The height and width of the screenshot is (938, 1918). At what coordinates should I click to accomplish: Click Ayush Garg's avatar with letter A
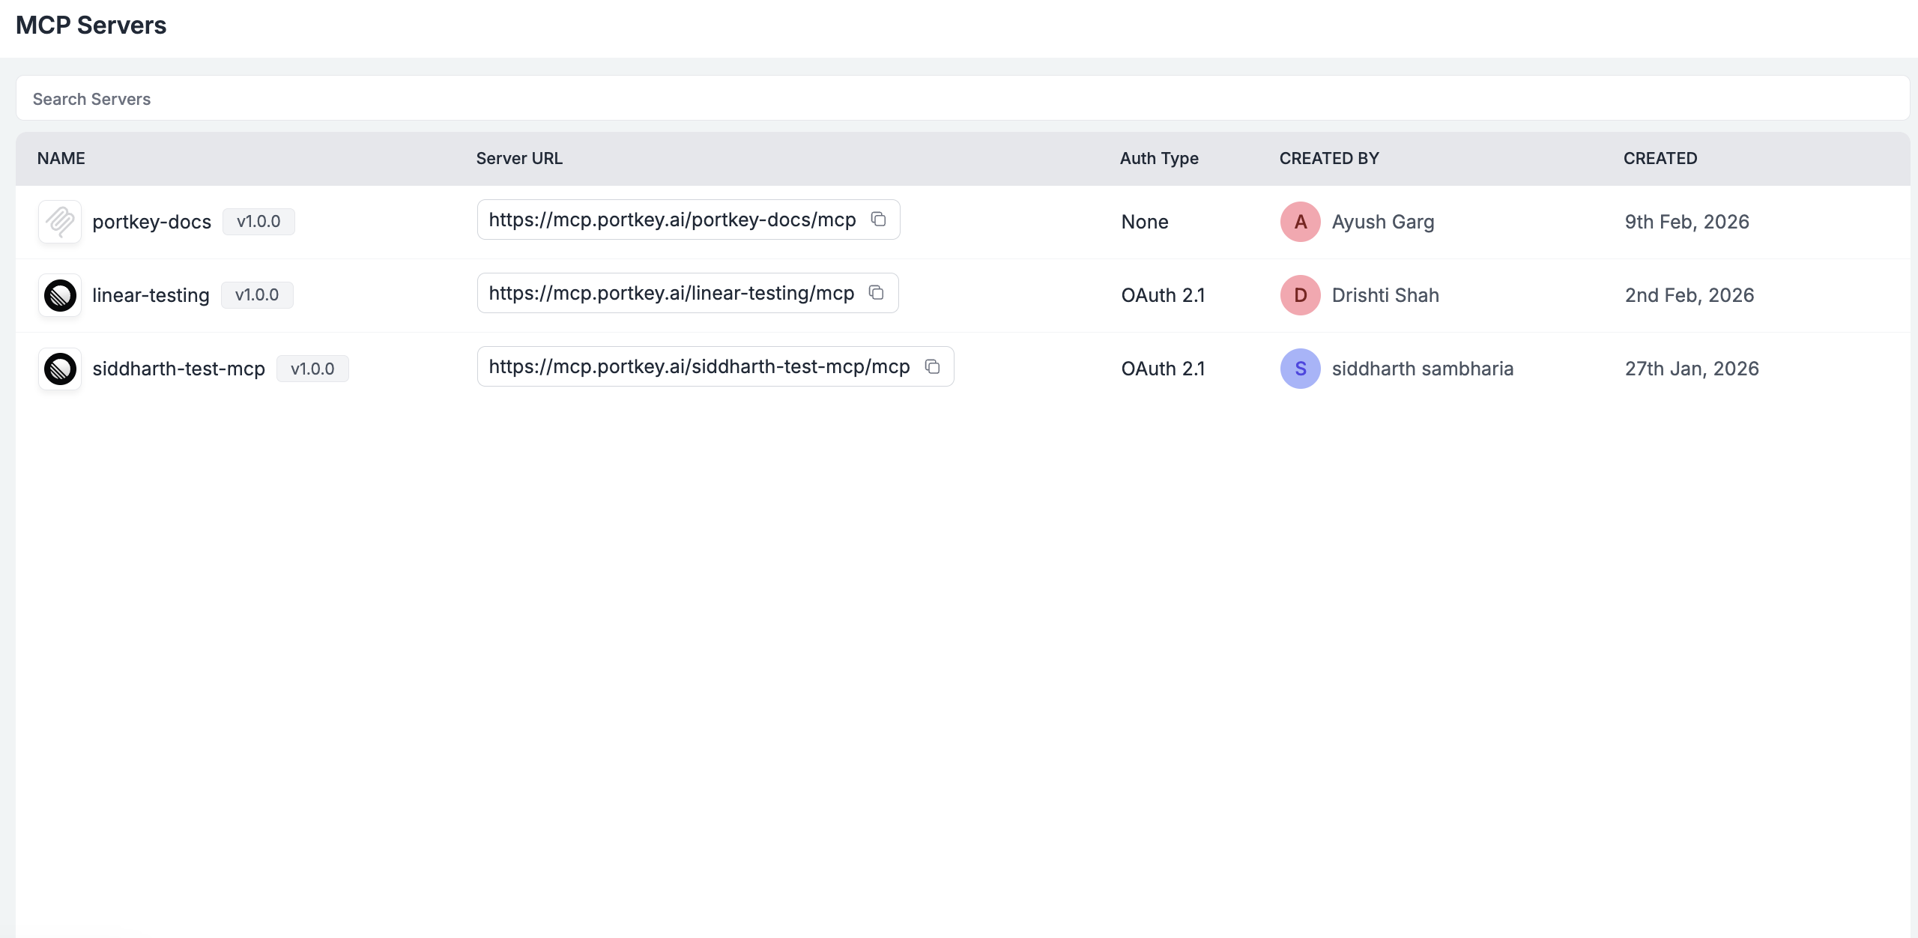coord(1300,222)
